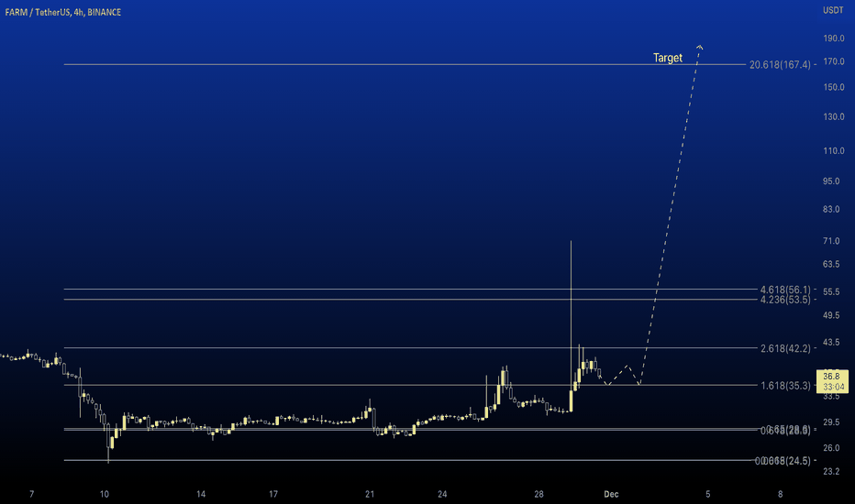855x504 pixels.
Task: Click the 130.0 price axis value
Action: [834, 116]
